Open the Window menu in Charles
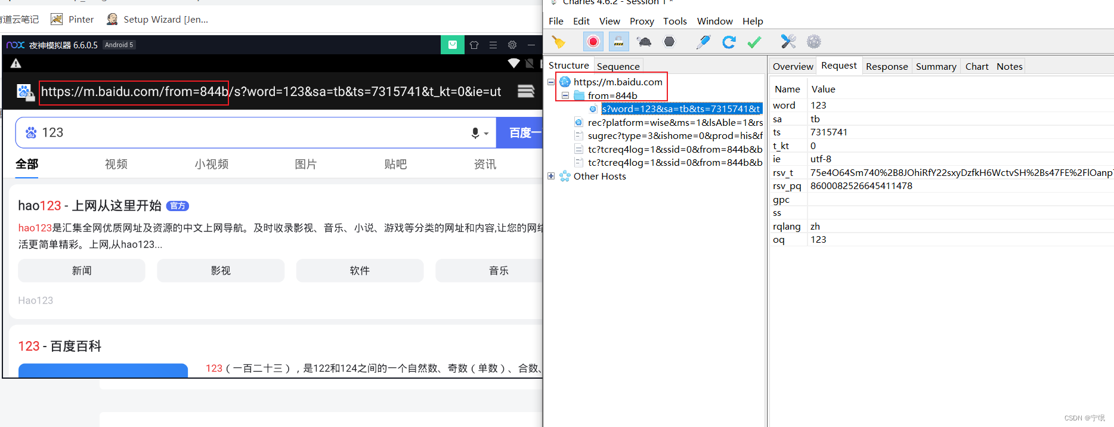 click(x=714, y=21)
